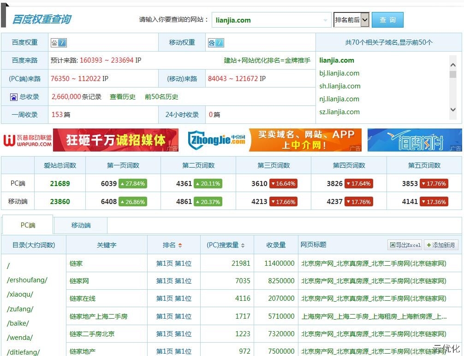Click the Baidu weight paw badge icon
This screenshot has width=464, height=356.
click(59, 42)
